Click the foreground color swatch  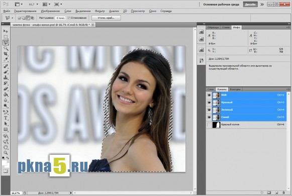(4, 163)
